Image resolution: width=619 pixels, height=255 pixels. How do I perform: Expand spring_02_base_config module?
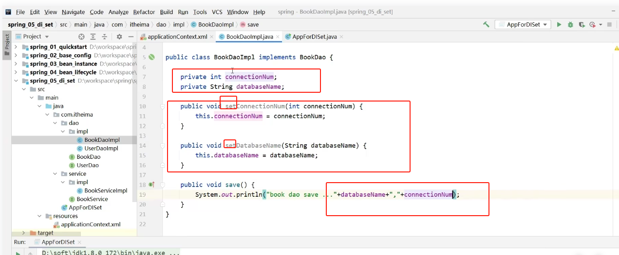16,55
